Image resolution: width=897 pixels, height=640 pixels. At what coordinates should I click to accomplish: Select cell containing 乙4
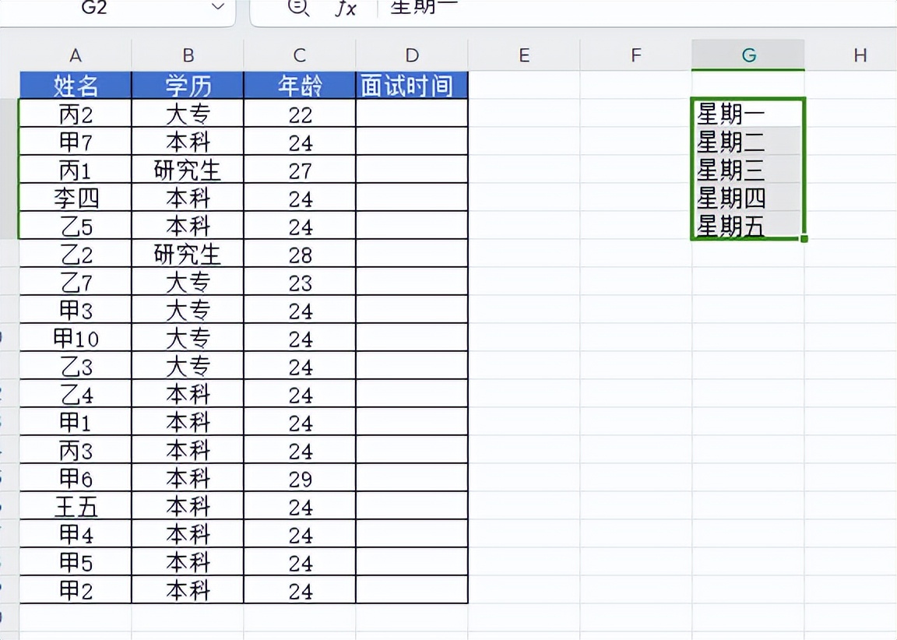pyautogui.click(x=76, y=393)
